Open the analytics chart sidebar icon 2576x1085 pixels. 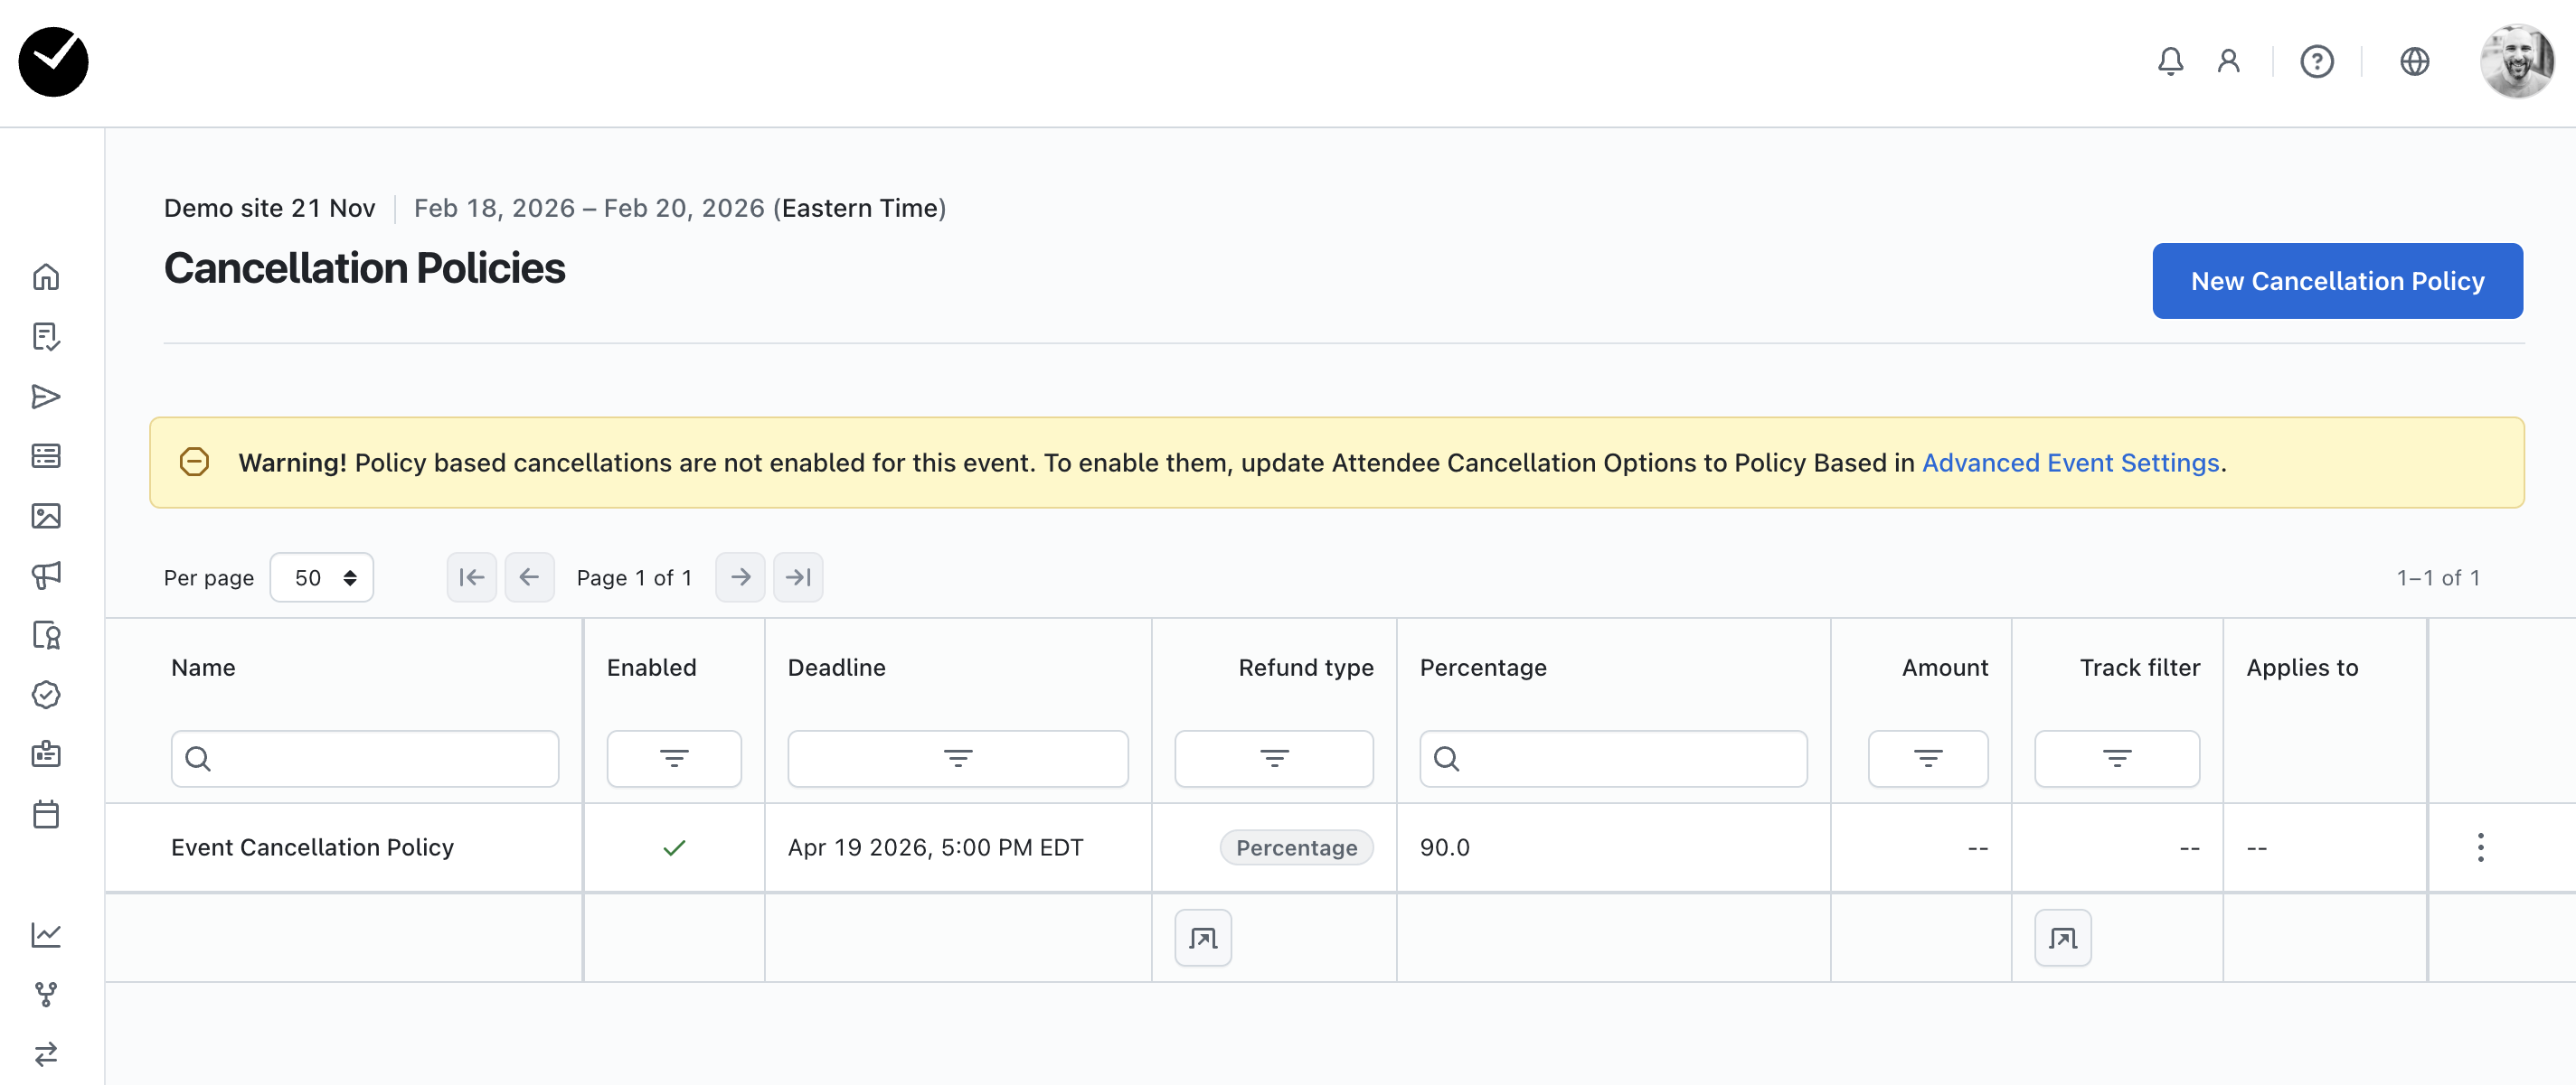[x=46, y=934]
